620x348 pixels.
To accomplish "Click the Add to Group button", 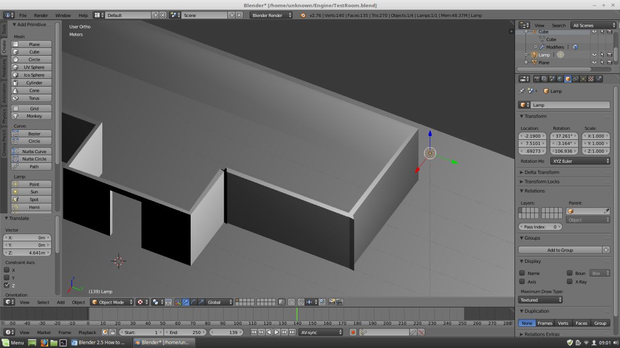I will [x=561, y=250].
